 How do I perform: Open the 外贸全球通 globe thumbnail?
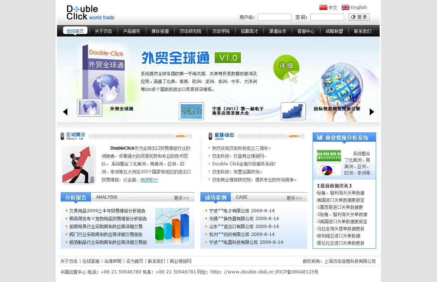tap(90, 108)
